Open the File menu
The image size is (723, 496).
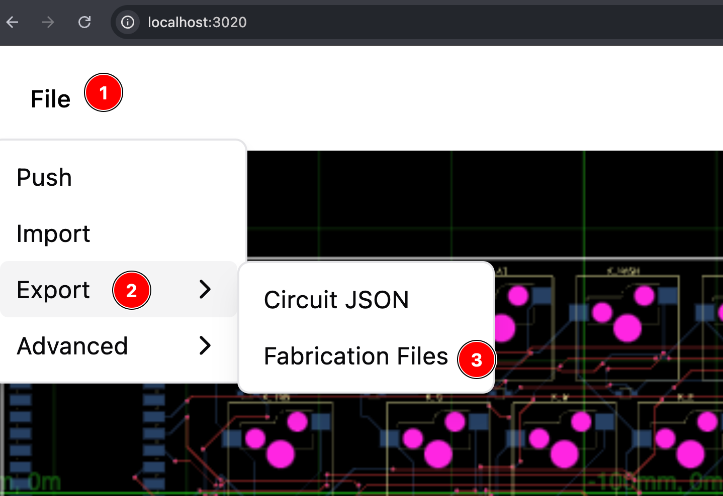tap(50, 99)
